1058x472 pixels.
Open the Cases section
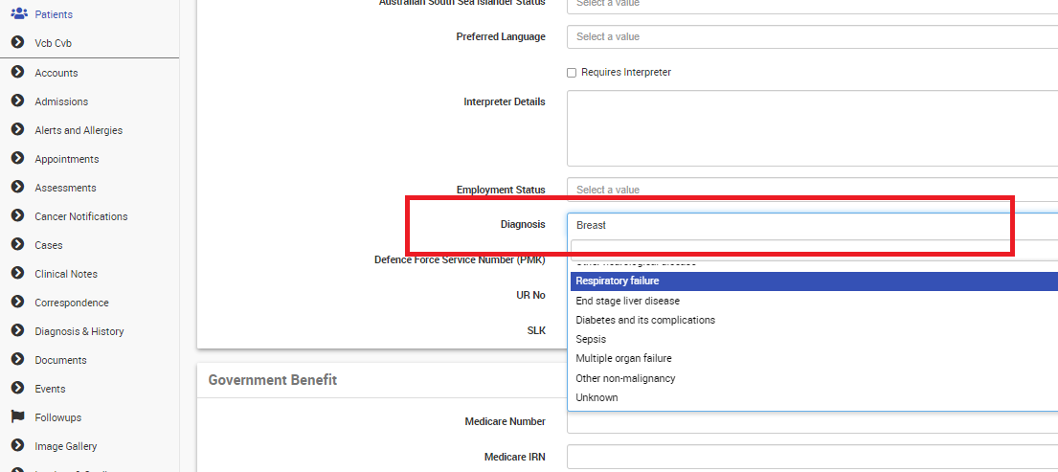[x=49, y=245]
